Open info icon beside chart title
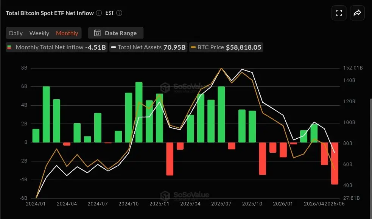Screen dimensions: 372x219 (x=99, y=13)
